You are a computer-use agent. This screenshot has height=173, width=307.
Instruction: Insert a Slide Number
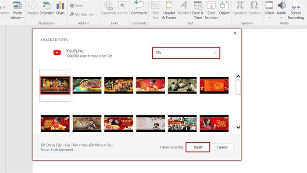pos(211,10)
